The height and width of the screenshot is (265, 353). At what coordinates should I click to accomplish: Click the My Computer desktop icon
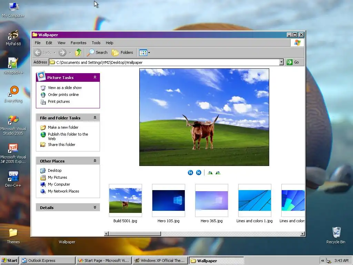click(x=13, y=10)
